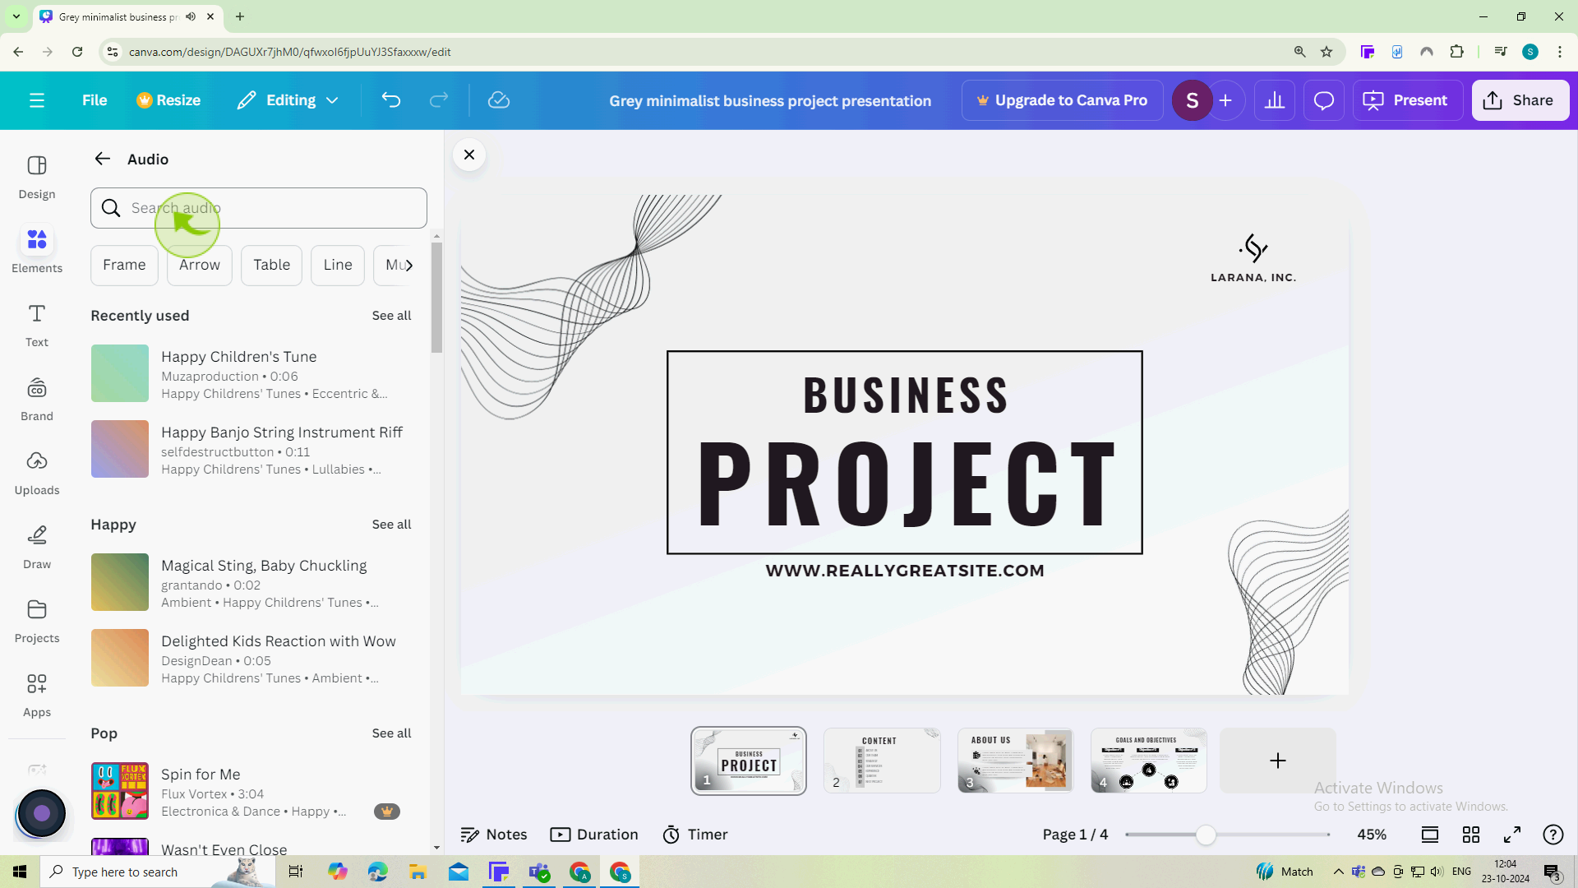
Task: Open the Duration setting
Action: pyautogui.click(x=594, y=835)
